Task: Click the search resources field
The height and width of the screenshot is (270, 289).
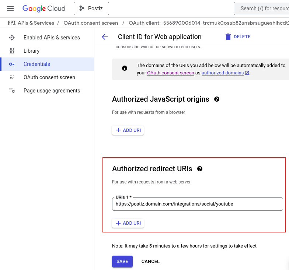Action: pyautogui.click(x=262, y=8)
